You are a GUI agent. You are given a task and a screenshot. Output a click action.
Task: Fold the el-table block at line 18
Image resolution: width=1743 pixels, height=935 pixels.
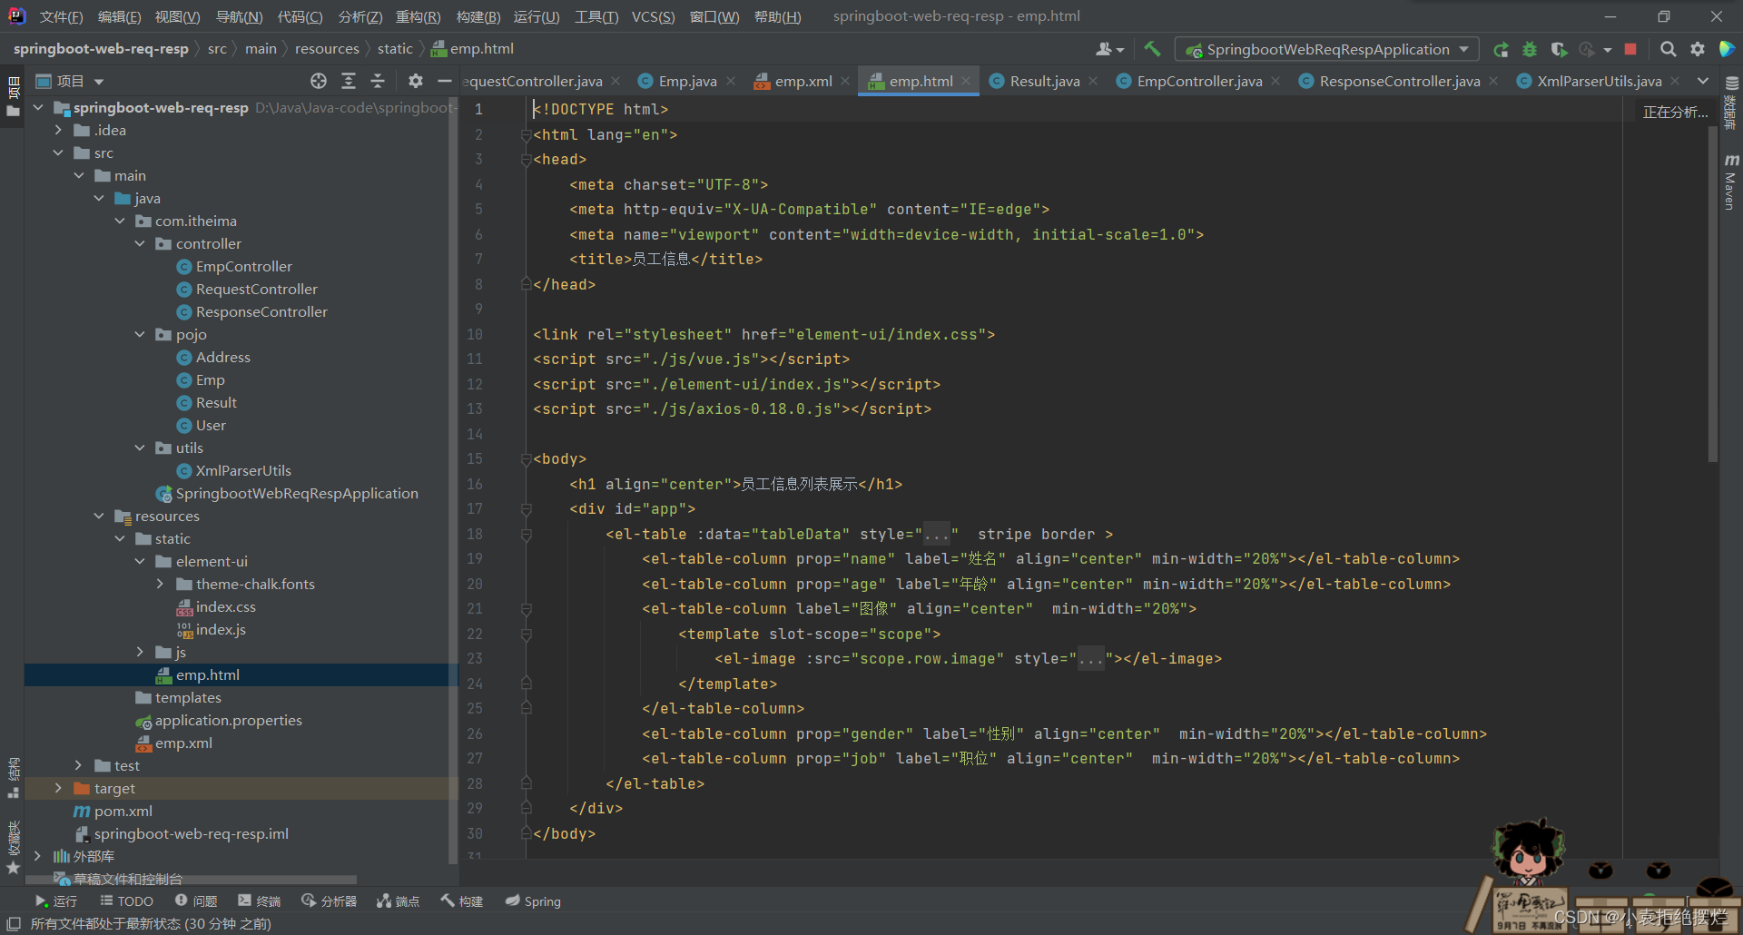click(x=526, y=535)
